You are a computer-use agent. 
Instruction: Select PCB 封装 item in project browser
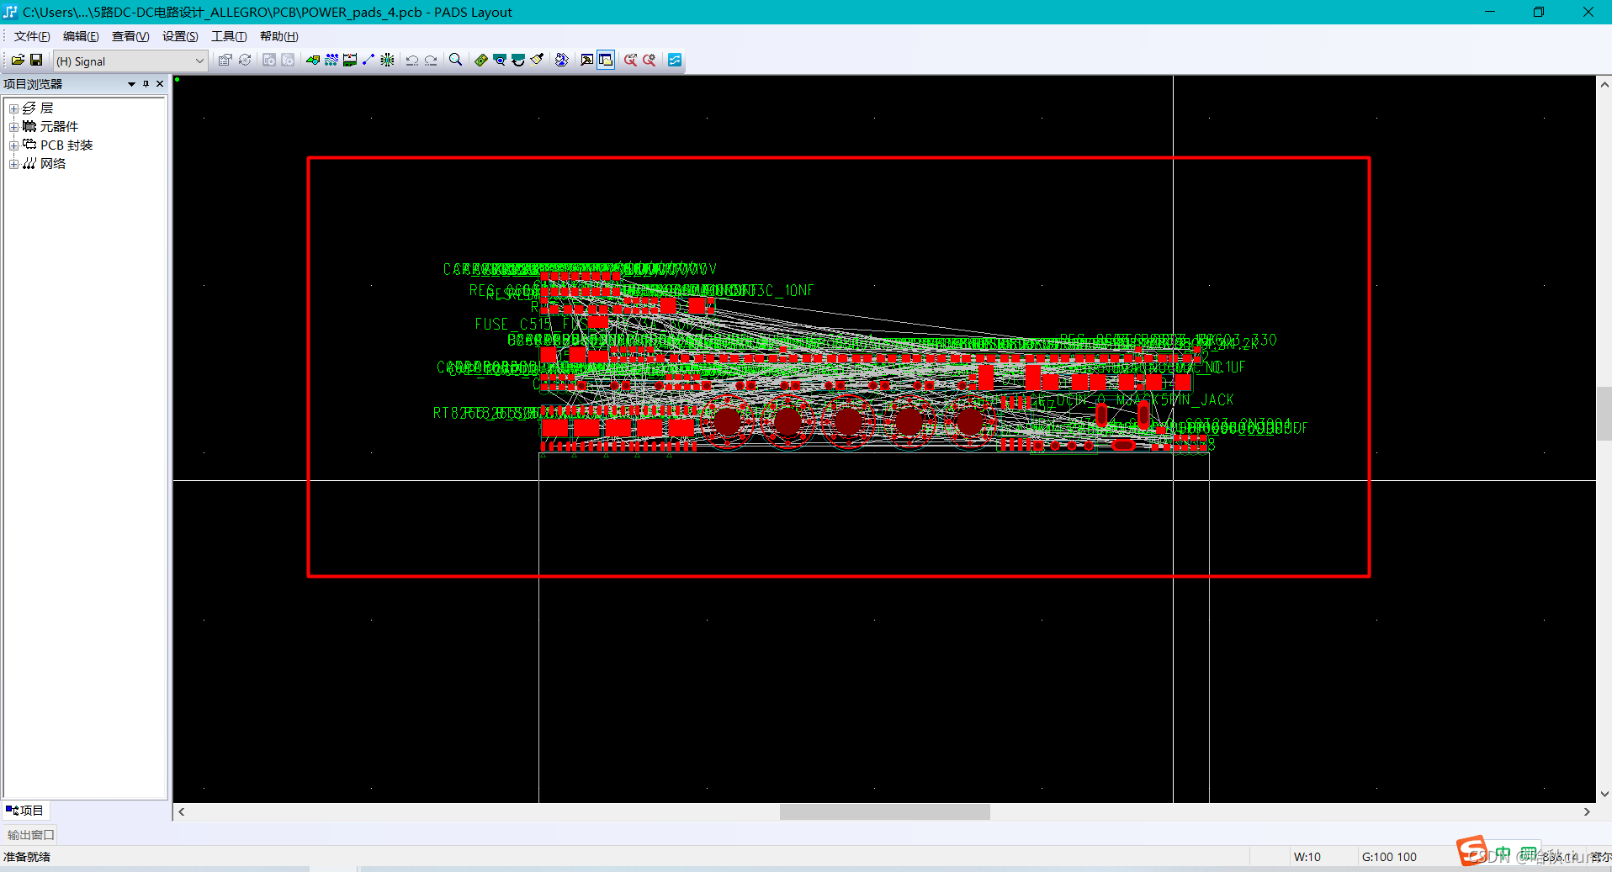pyautogui.click(x=66, y=145)
